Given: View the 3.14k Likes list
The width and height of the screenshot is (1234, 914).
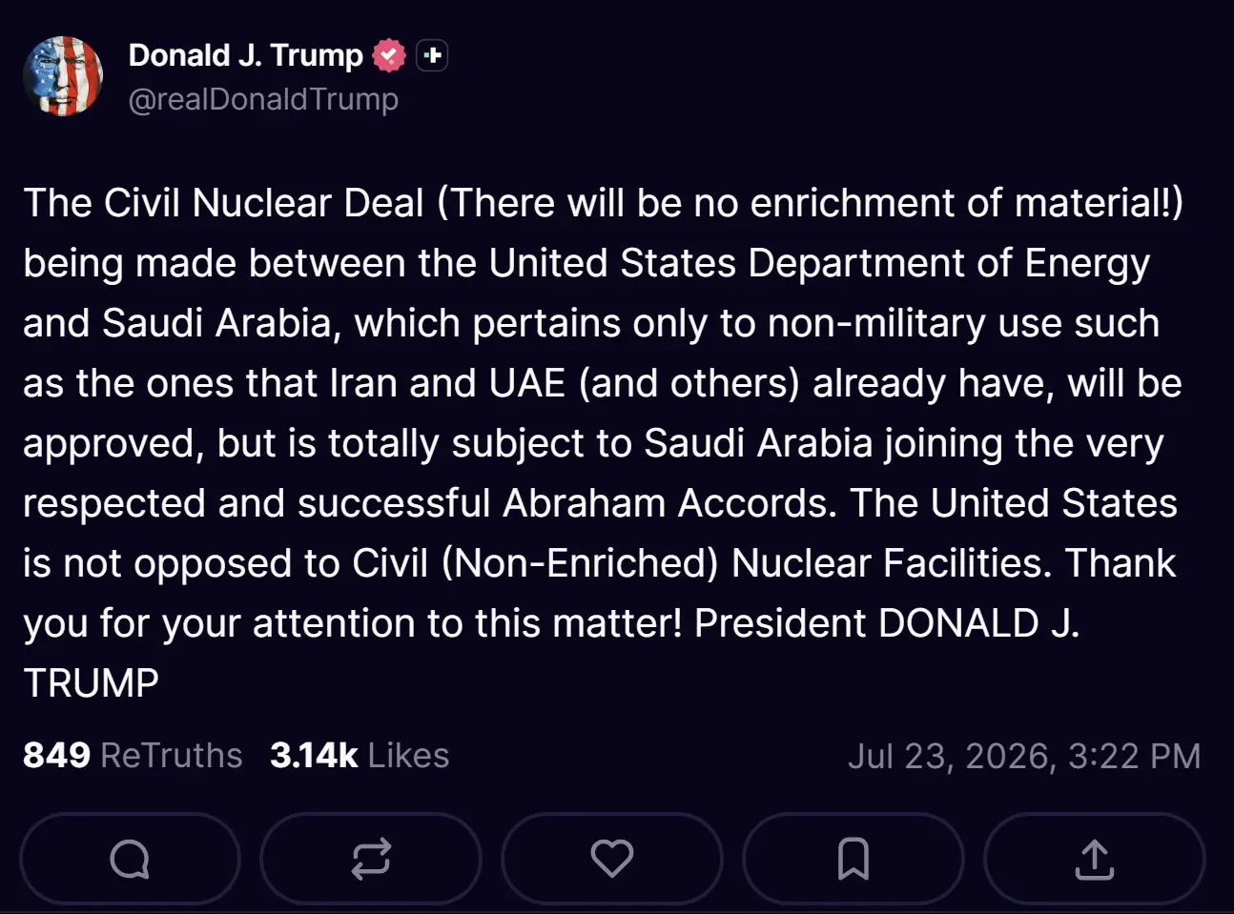Looking at the screenshot, I should (x=360, y=755).
